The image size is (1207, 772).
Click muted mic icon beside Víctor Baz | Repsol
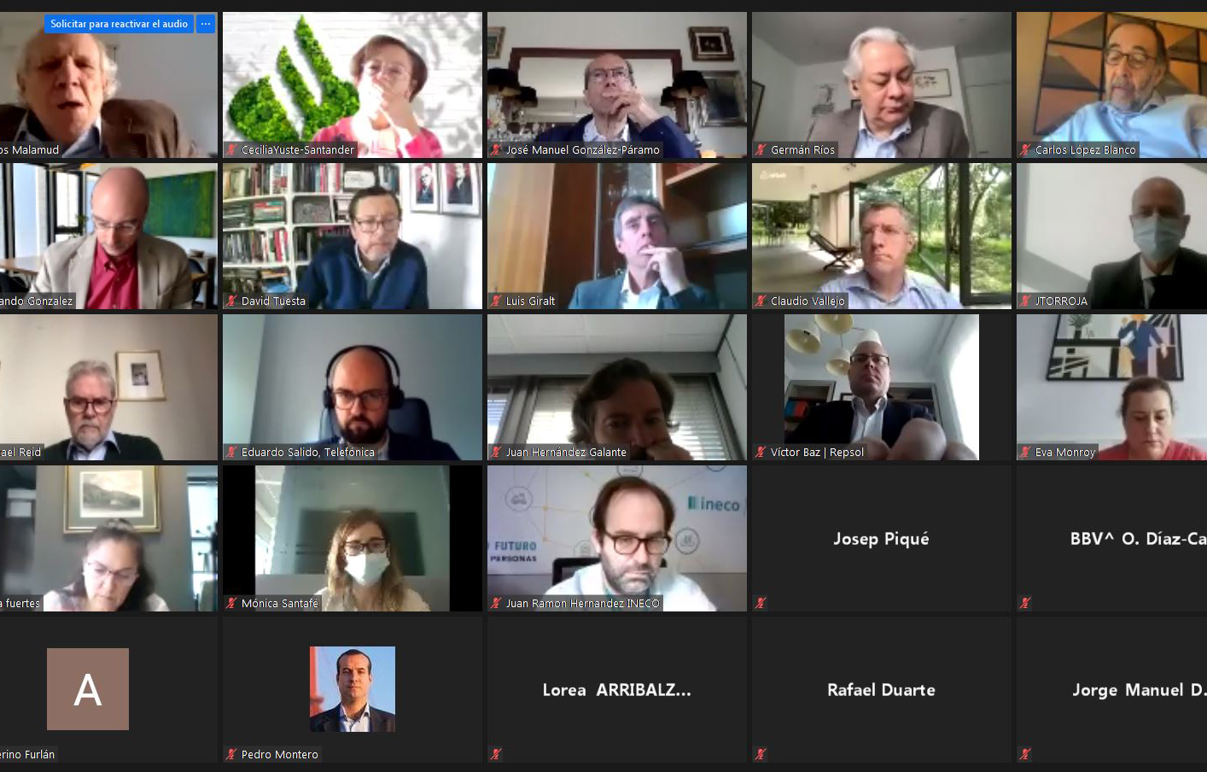pyautogui.click(x=761, y=452)
